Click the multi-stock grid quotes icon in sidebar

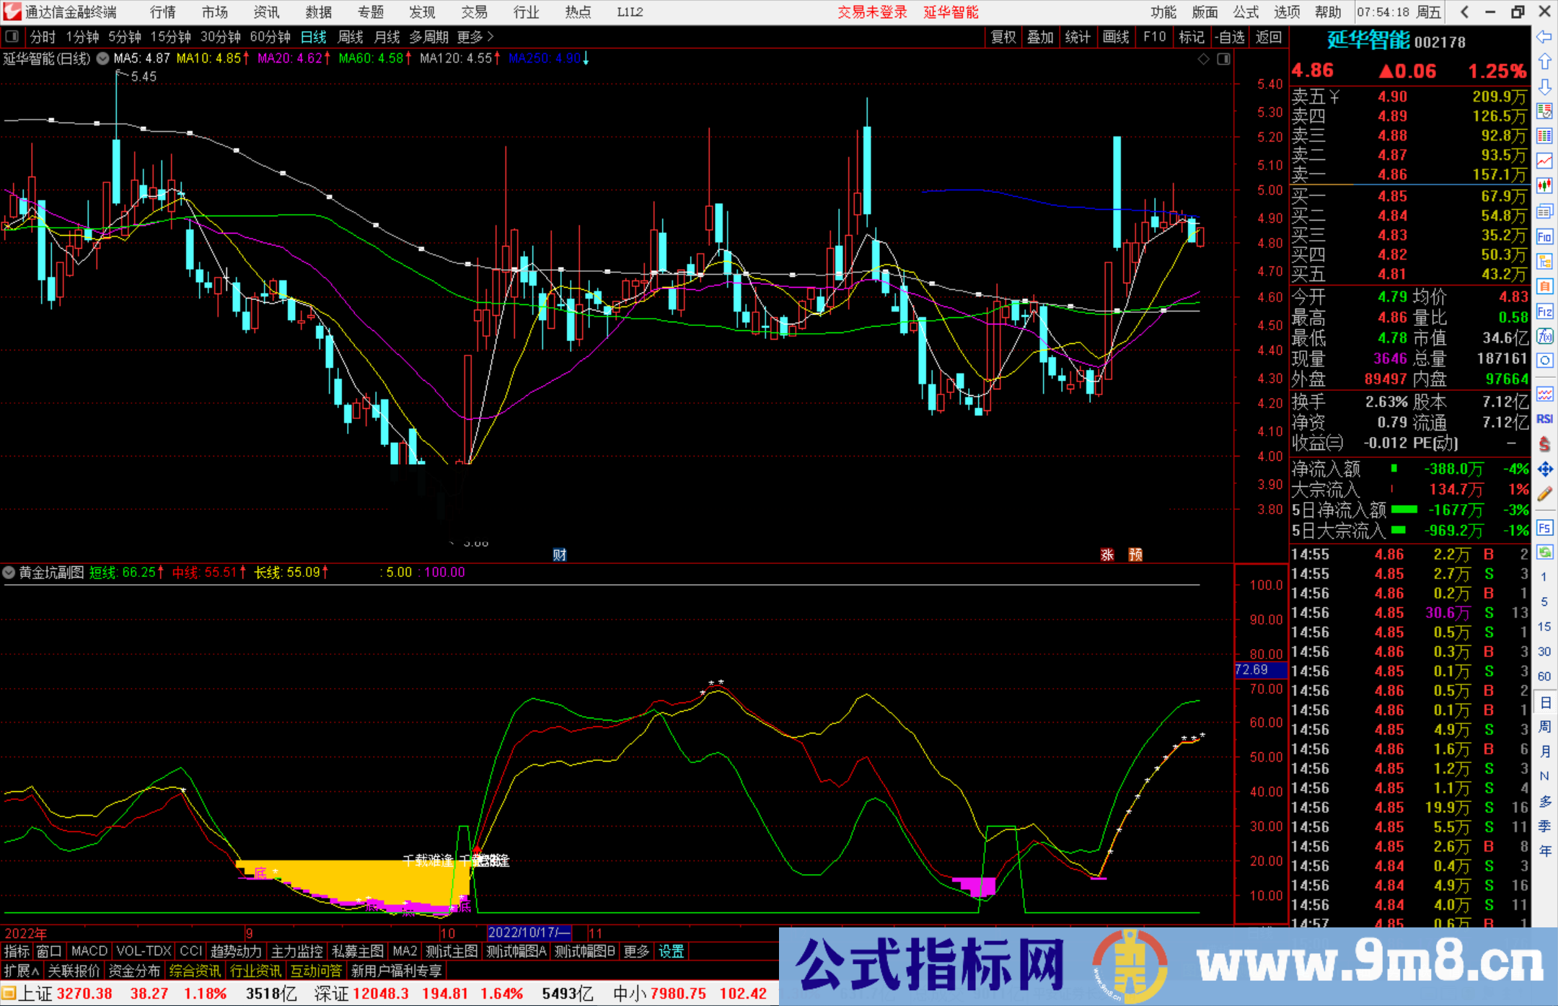(x=1545, y=135)
